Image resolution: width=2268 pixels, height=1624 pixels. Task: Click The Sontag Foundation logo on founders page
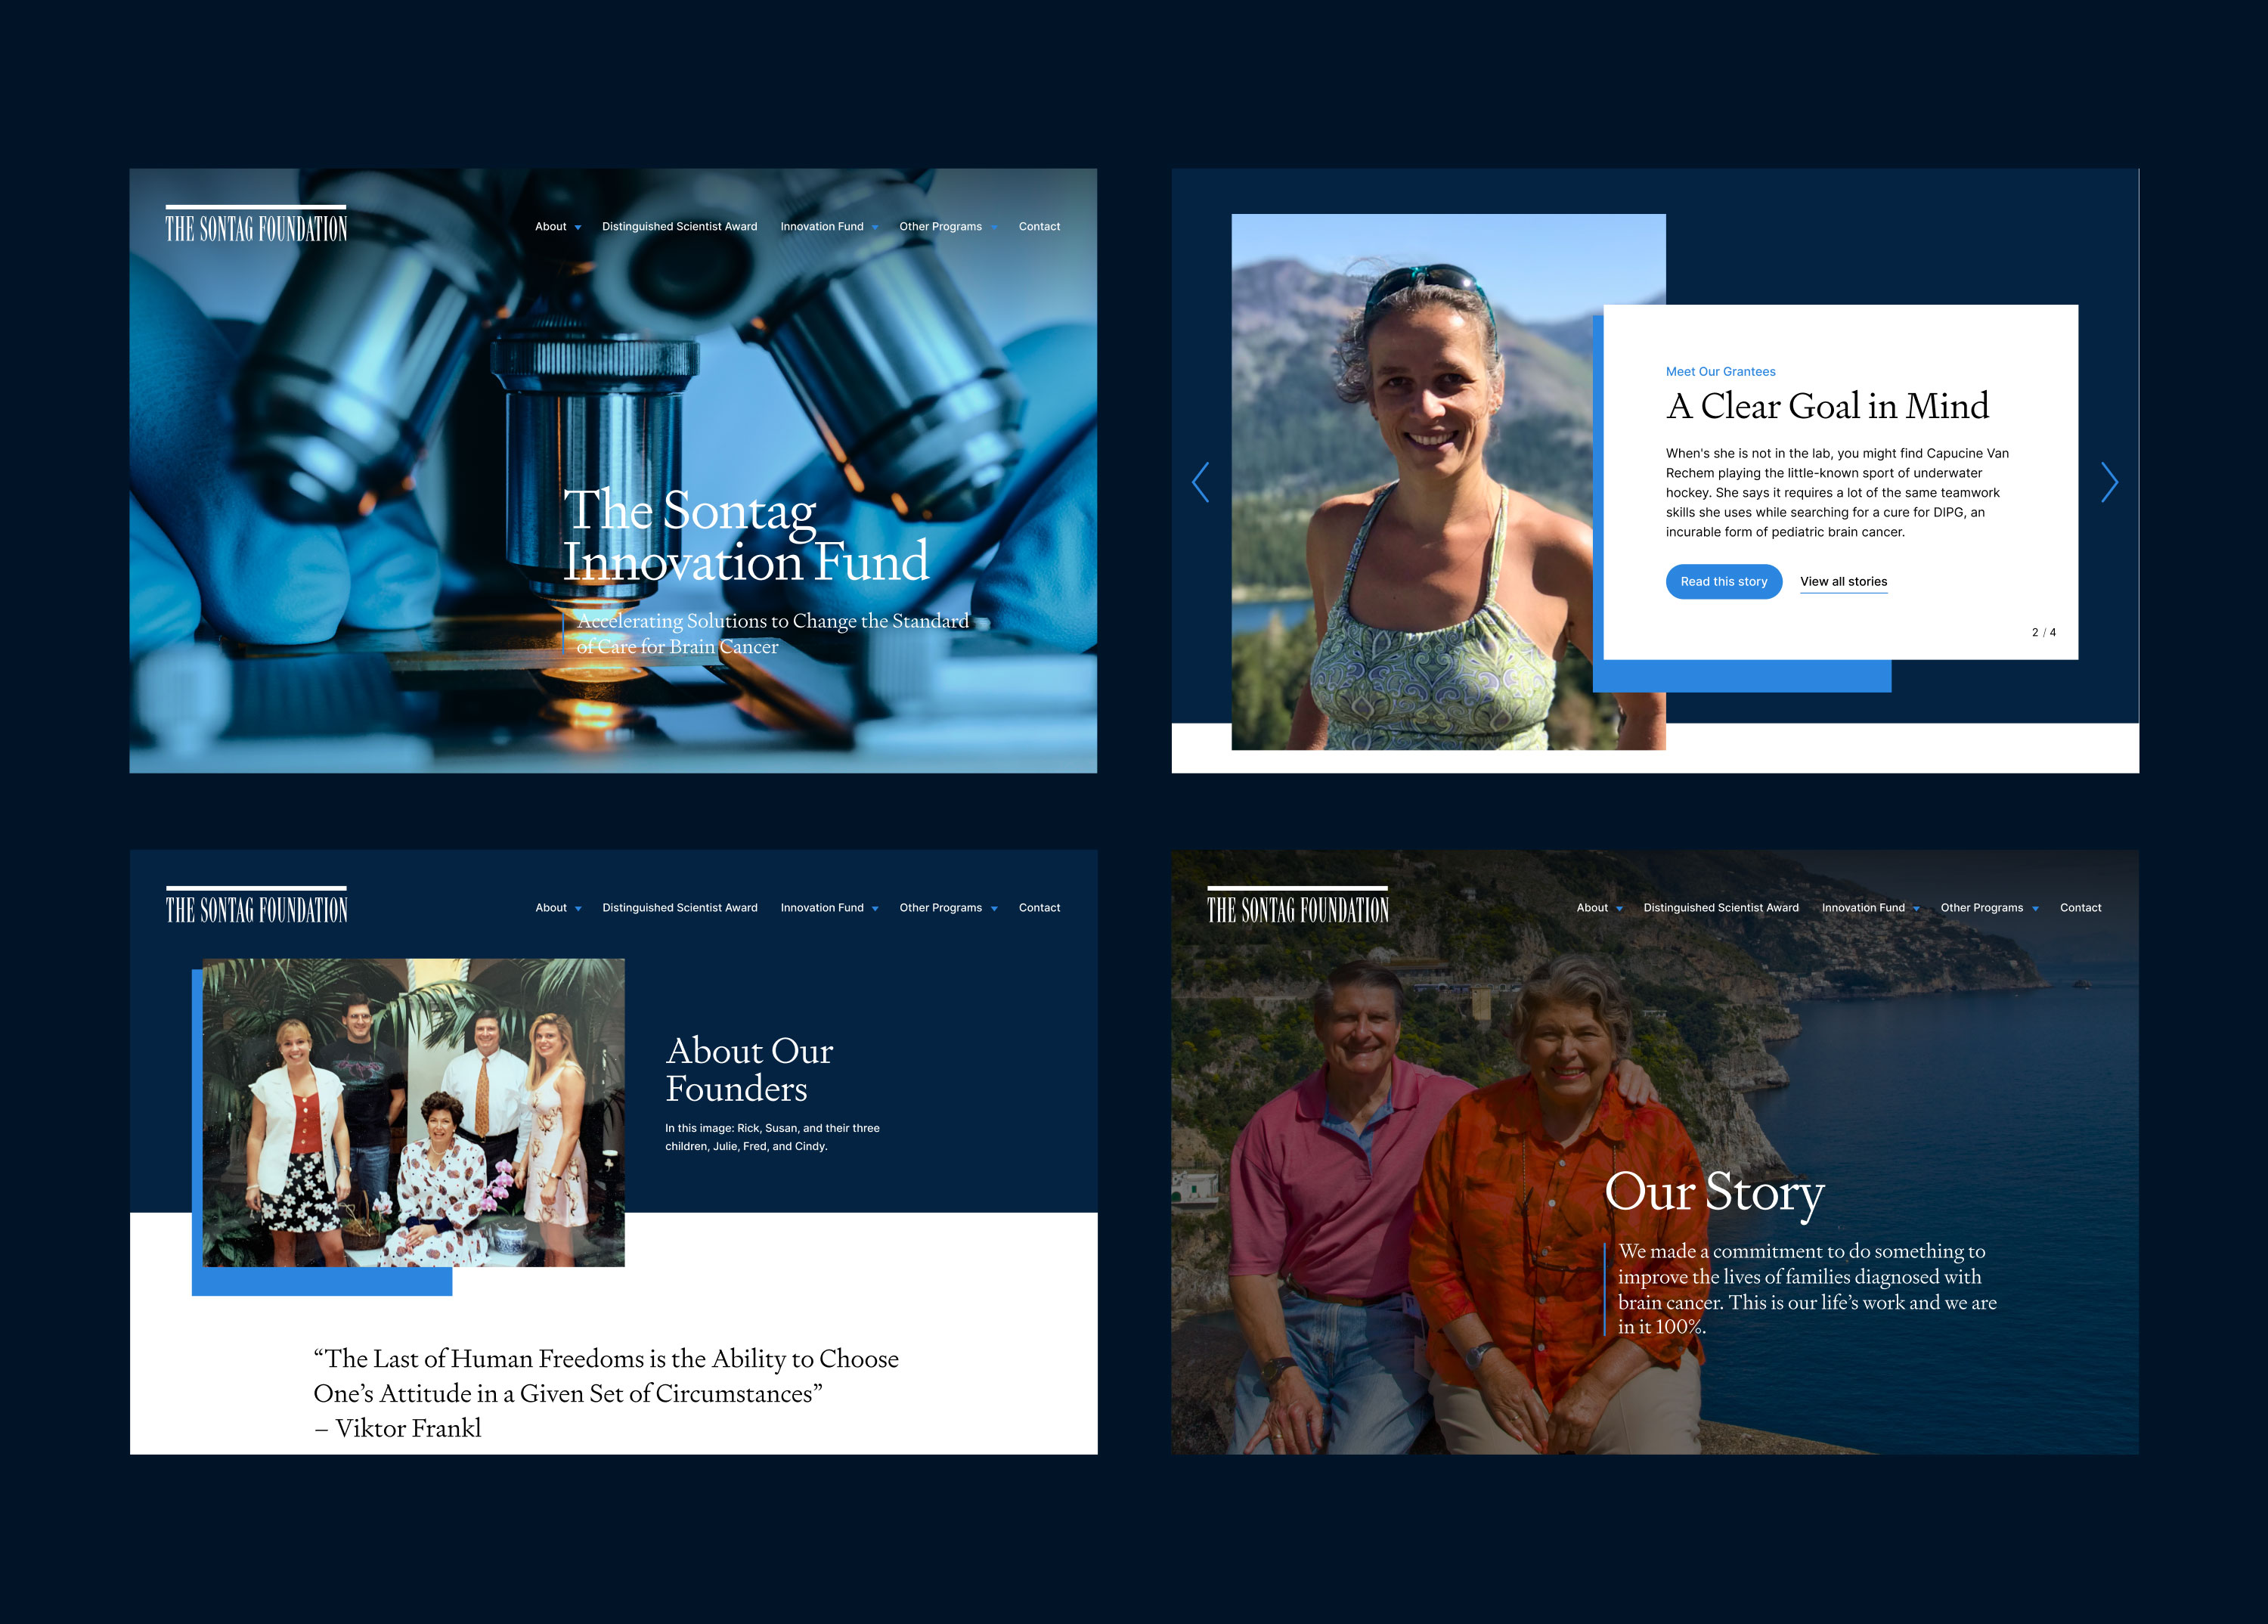pos(256,905)
